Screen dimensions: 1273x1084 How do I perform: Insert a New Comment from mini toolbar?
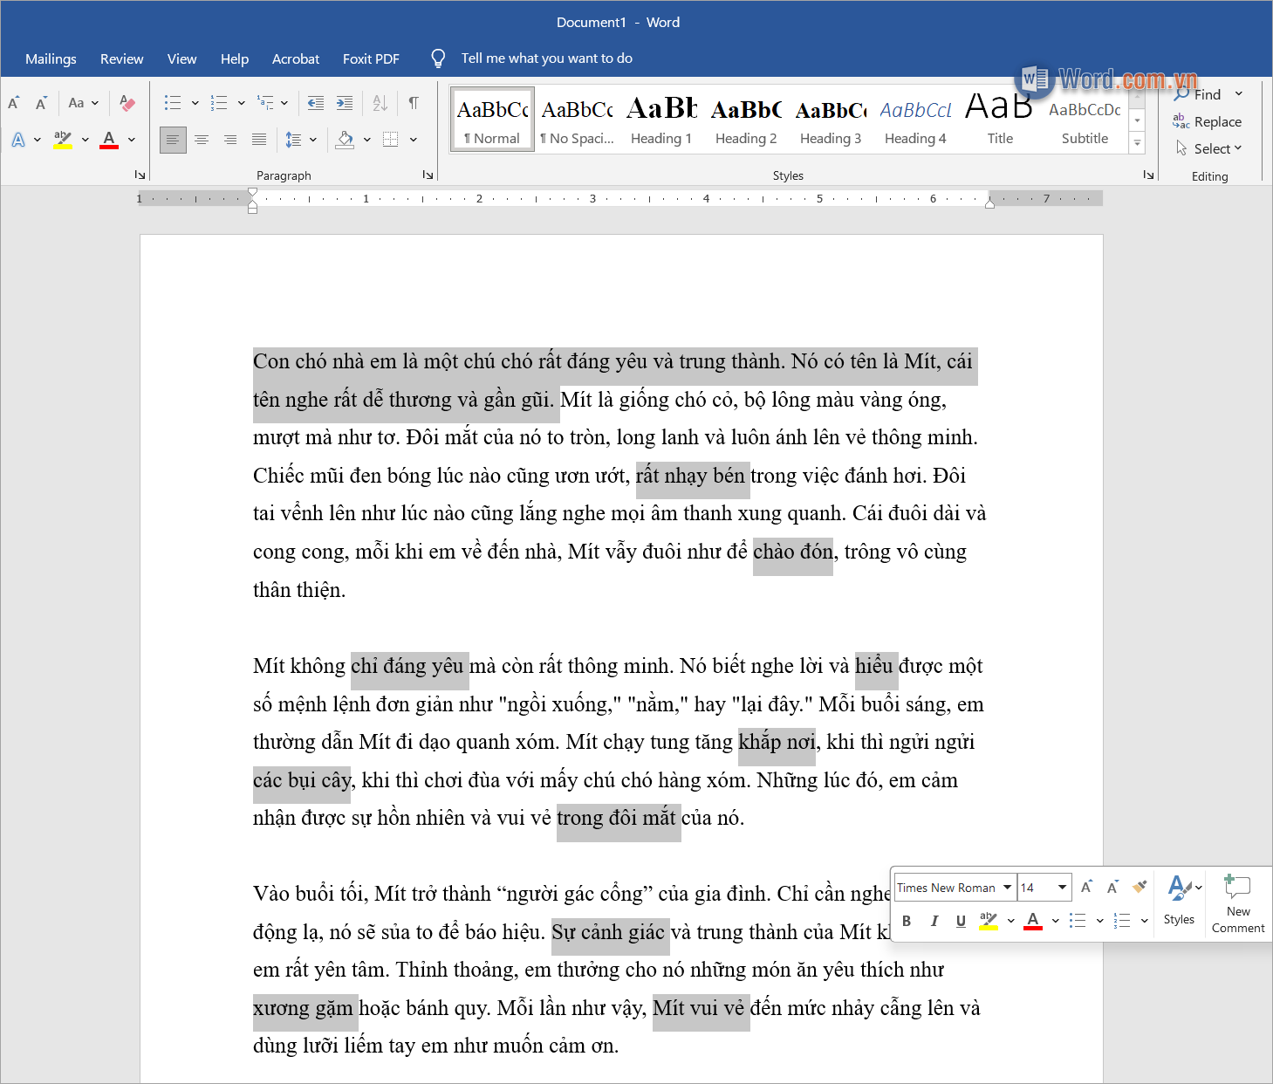click(x=1237, y=903)
